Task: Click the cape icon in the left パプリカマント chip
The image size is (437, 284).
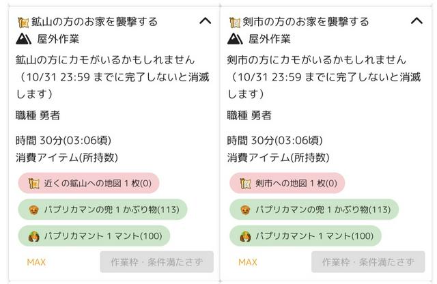Action: coord(33,236)
